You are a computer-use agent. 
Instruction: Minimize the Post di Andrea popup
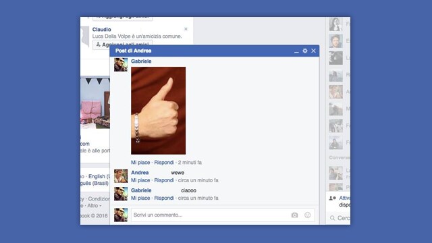[x=296, y=51]
